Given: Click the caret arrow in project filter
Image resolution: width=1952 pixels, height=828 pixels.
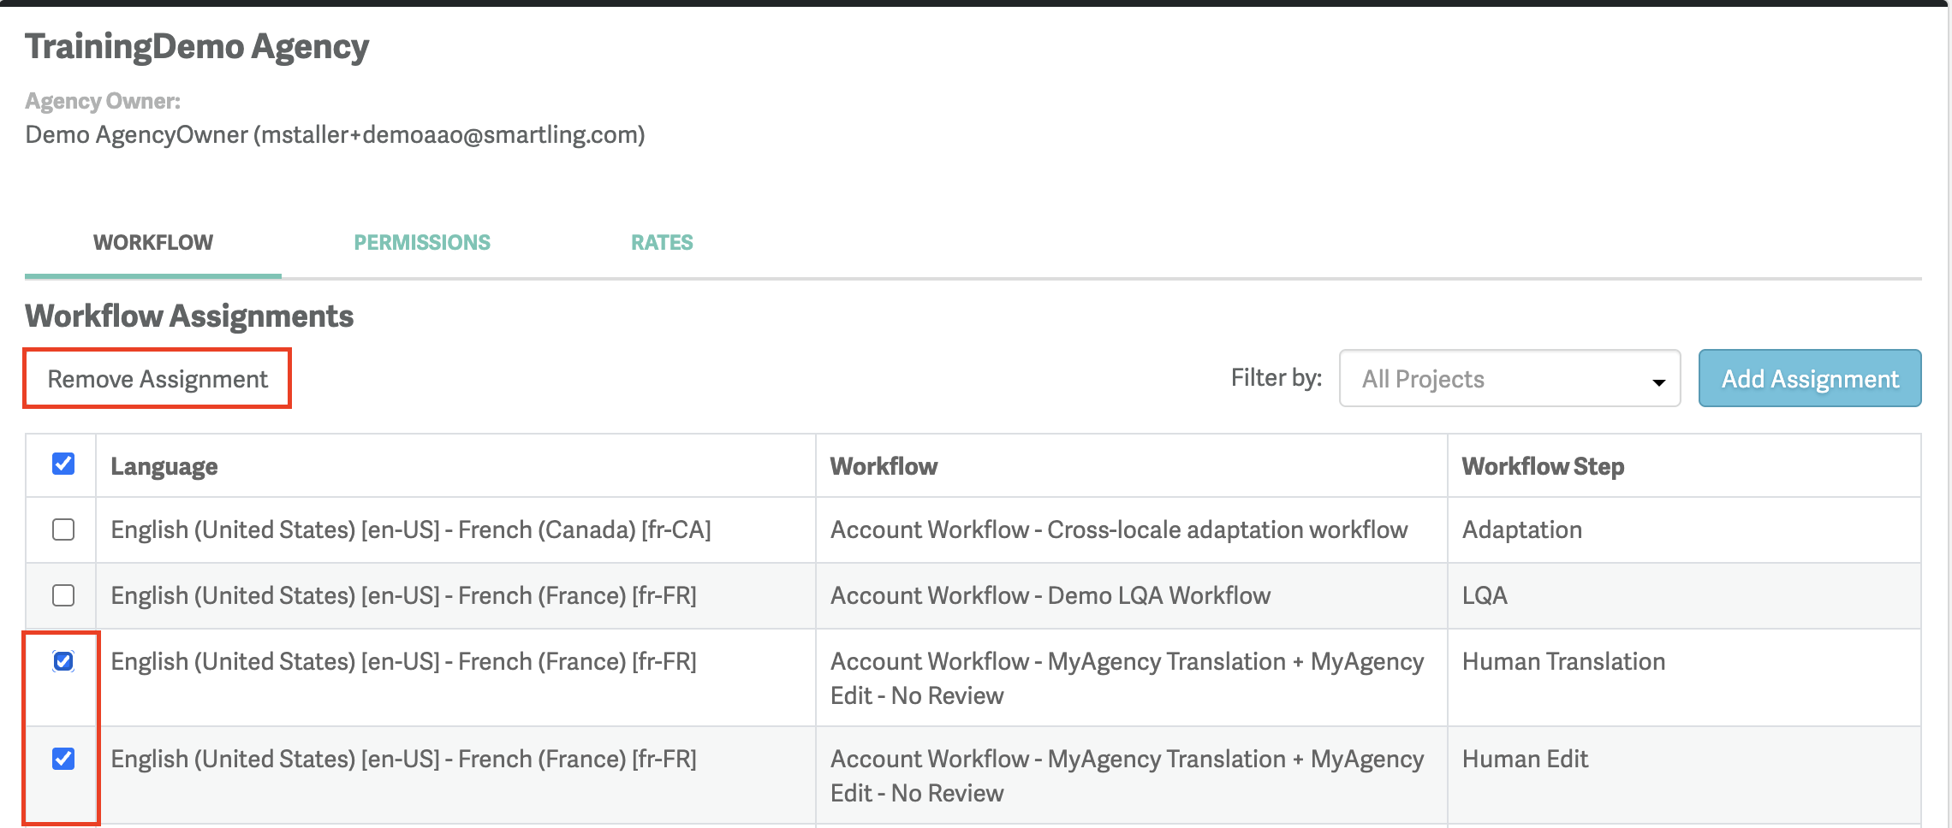Looking at the screenshot, I should [x=1658, y=381].
